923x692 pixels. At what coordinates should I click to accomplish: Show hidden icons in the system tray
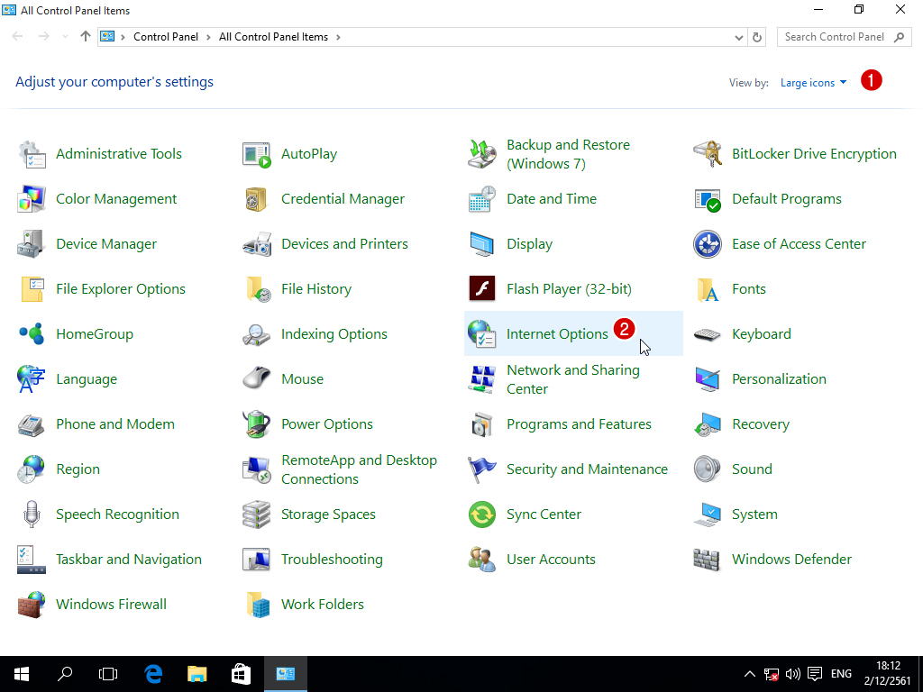coord(749,674)
